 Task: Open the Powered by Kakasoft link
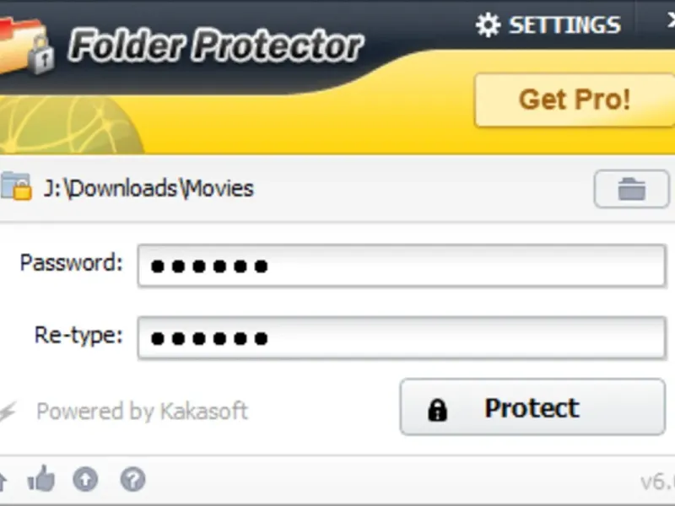click(142, 412)
